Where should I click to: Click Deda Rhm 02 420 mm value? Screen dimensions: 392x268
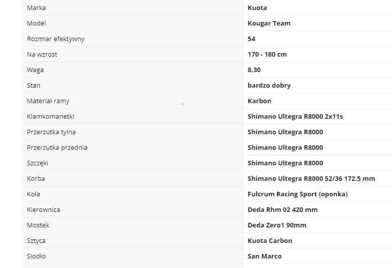283,209
